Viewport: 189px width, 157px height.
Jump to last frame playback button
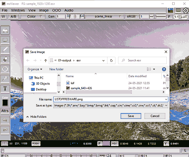(x=91, y=155)
